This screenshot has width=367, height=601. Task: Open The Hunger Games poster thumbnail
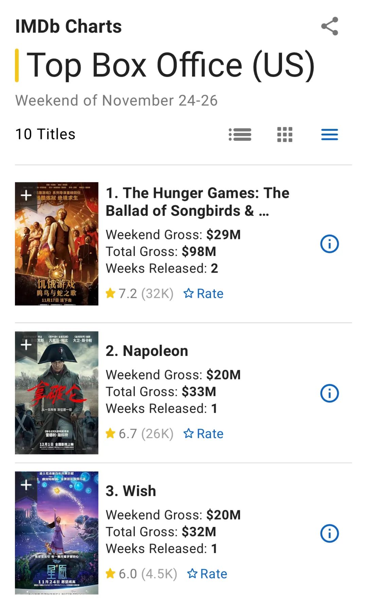(x=57, y=244)
